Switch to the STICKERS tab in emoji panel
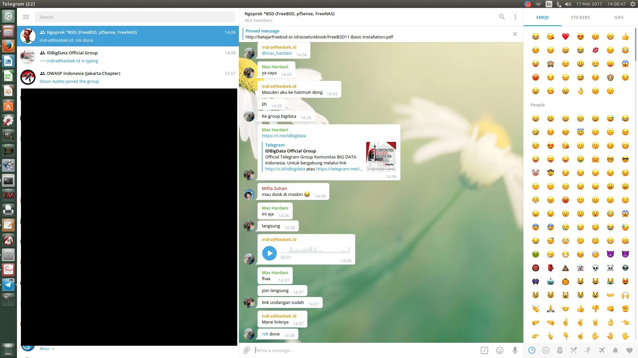The height and width of the screenshot is (358, 638). point(581,17)
